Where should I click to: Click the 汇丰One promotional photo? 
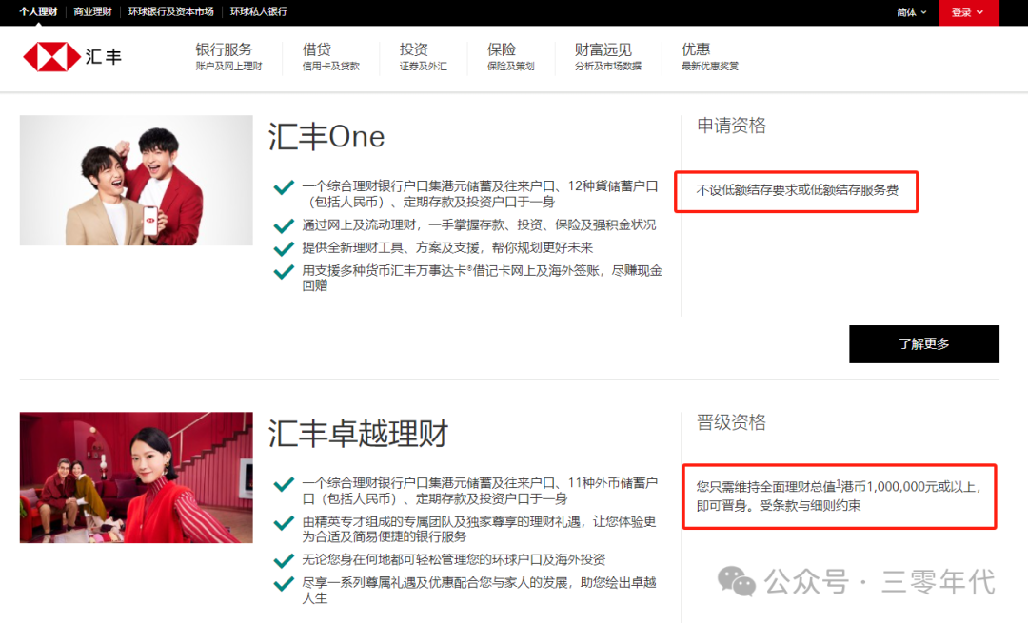(x=136, y=180)
